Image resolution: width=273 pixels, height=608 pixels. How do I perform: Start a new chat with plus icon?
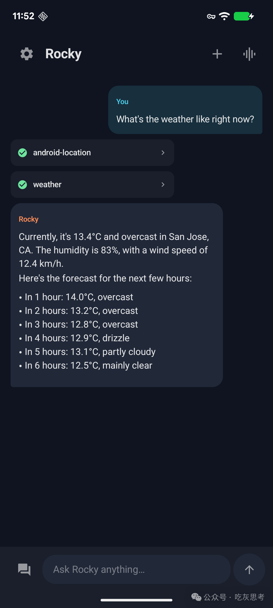pos(217,54)
